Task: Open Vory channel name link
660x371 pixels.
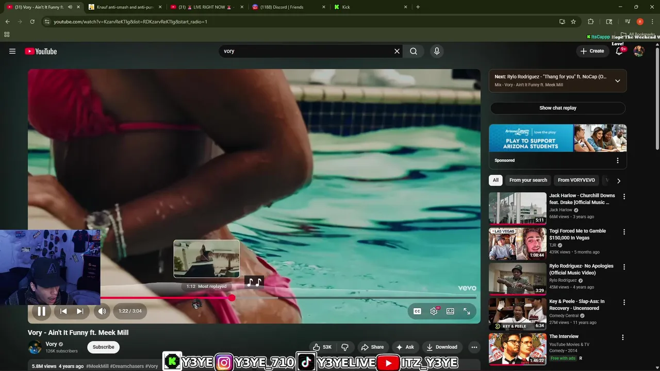Action: coord(51,344)
